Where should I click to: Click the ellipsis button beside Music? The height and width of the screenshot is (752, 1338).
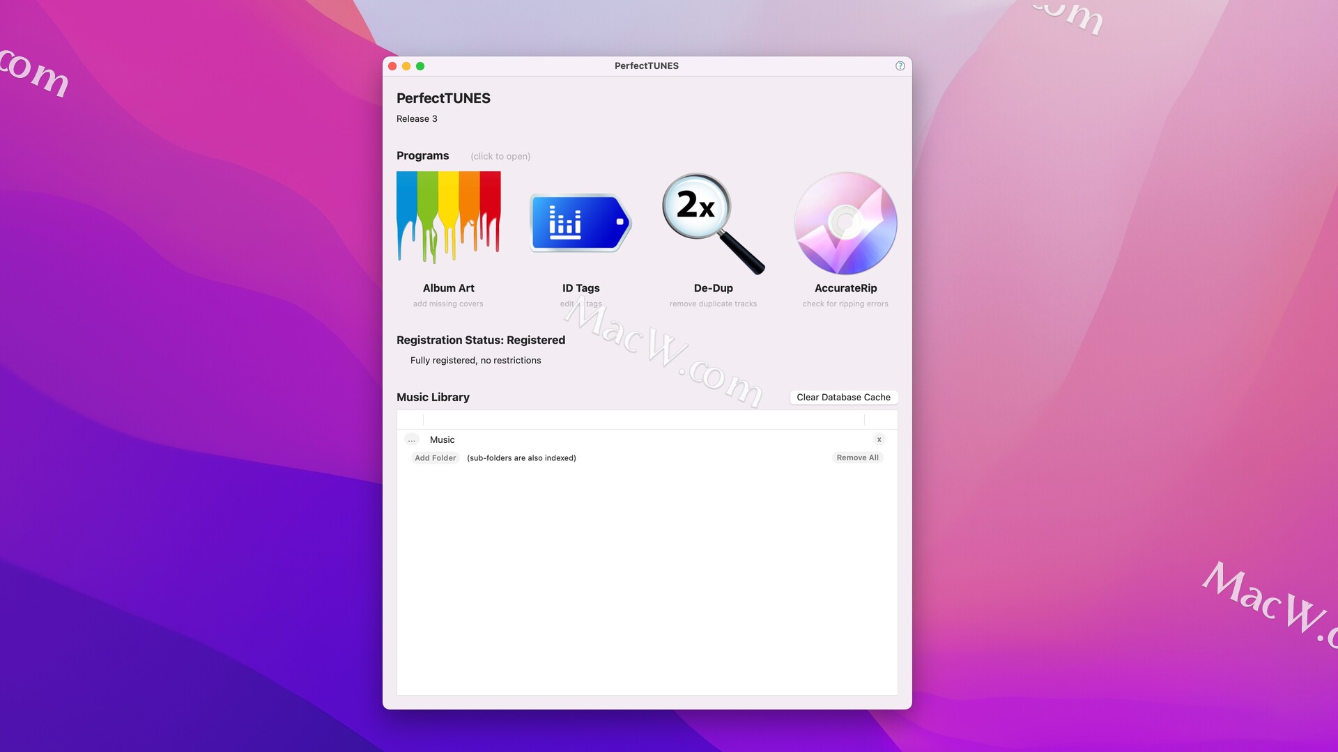pos(412,440)
